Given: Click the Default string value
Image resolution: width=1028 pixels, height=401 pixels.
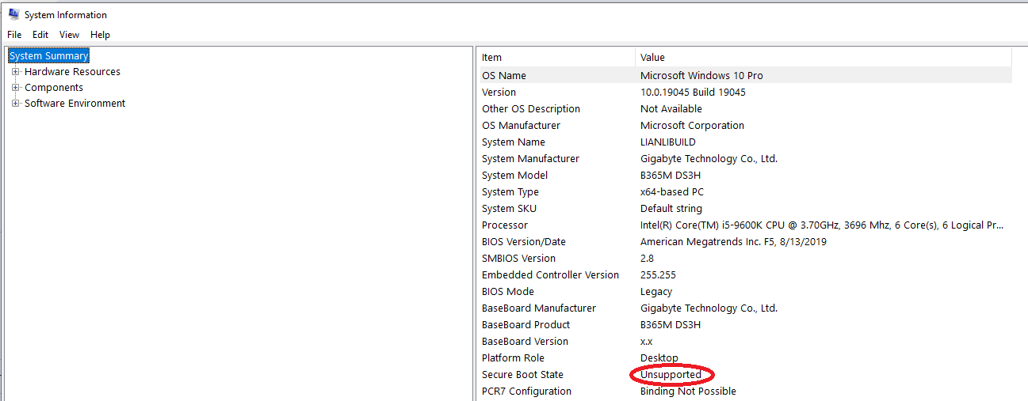Looking at the screenshot, I should point(671,209).
